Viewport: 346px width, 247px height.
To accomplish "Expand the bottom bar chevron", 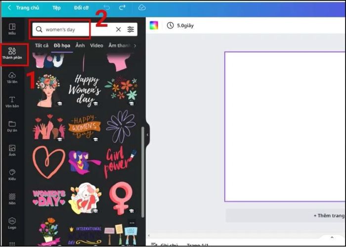I will [332, 238].
